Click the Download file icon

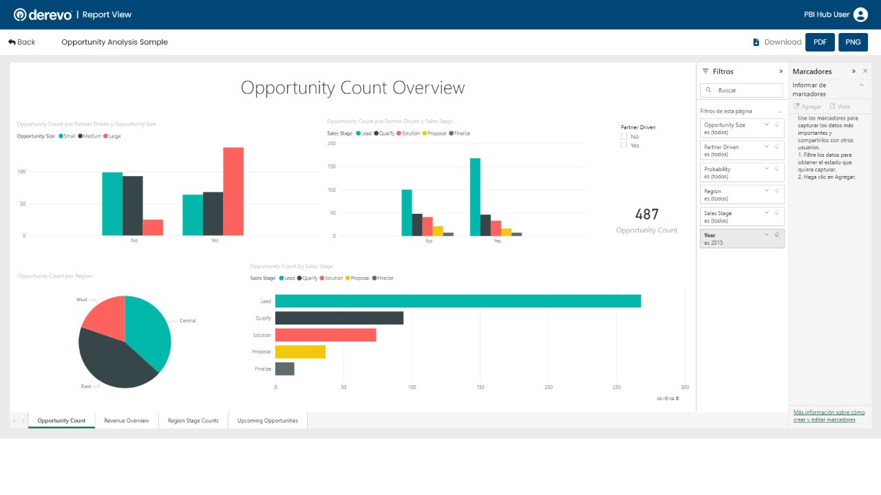756,42
